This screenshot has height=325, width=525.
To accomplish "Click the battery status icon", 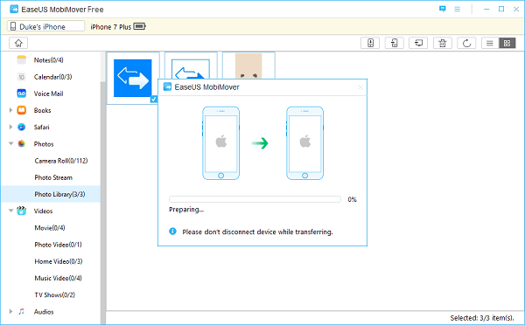I will 140,26.
